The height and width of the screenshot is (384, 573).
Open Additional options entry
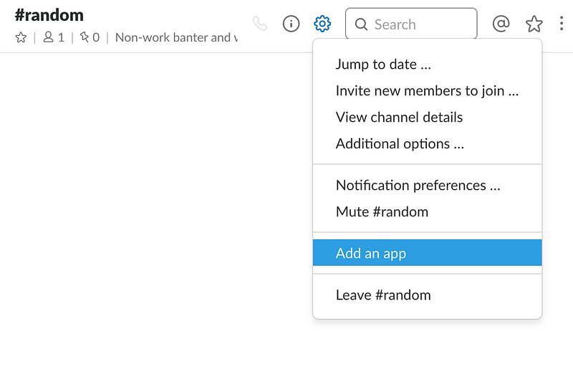(427, 143)
